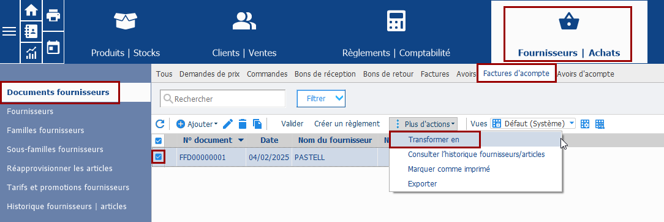Click the home icon
The width and height of the screenshot is (664, 222).
click(x=31, y=10)
